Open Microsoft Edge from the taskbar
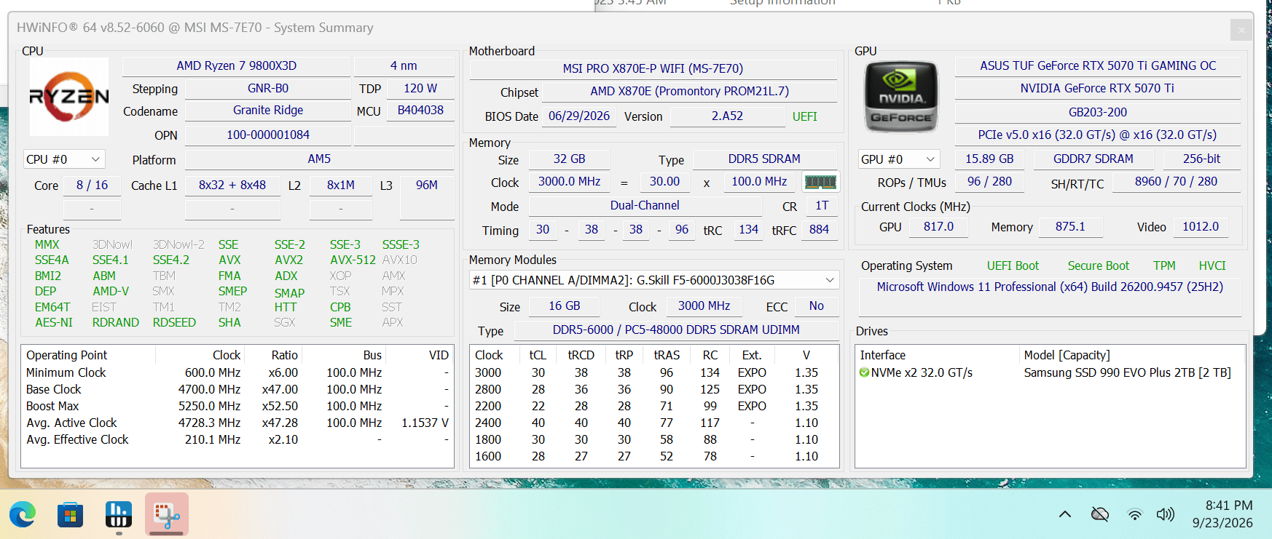 click(23, 515)
